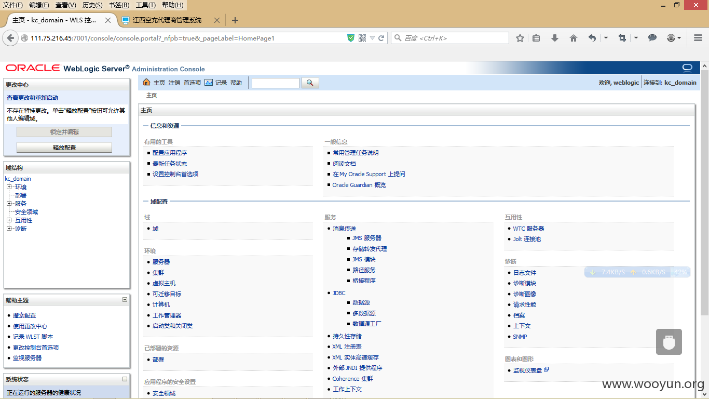
Task: Expand the 互用性 tree node
Action: (9, 220)
